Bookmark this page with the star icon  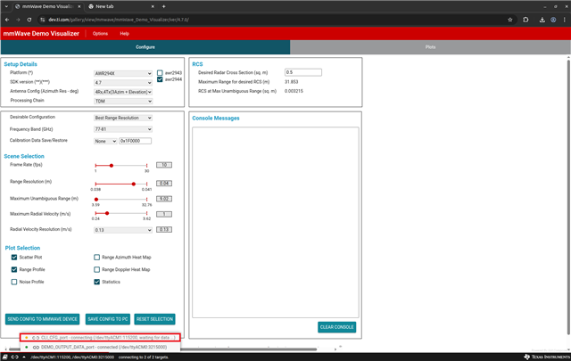coord(509,20)
